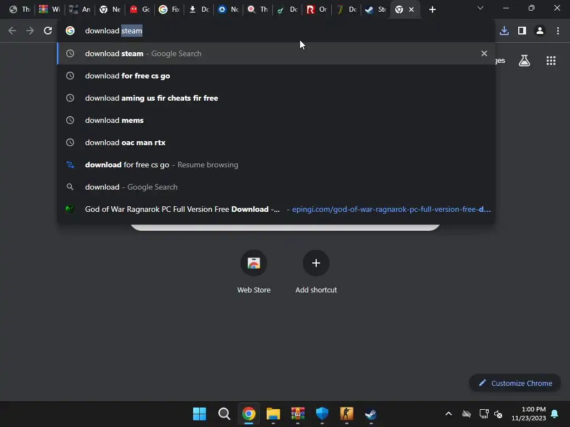Open Steam from the taskbar
The height and width of the screenshot is (427, 570).
371,414
